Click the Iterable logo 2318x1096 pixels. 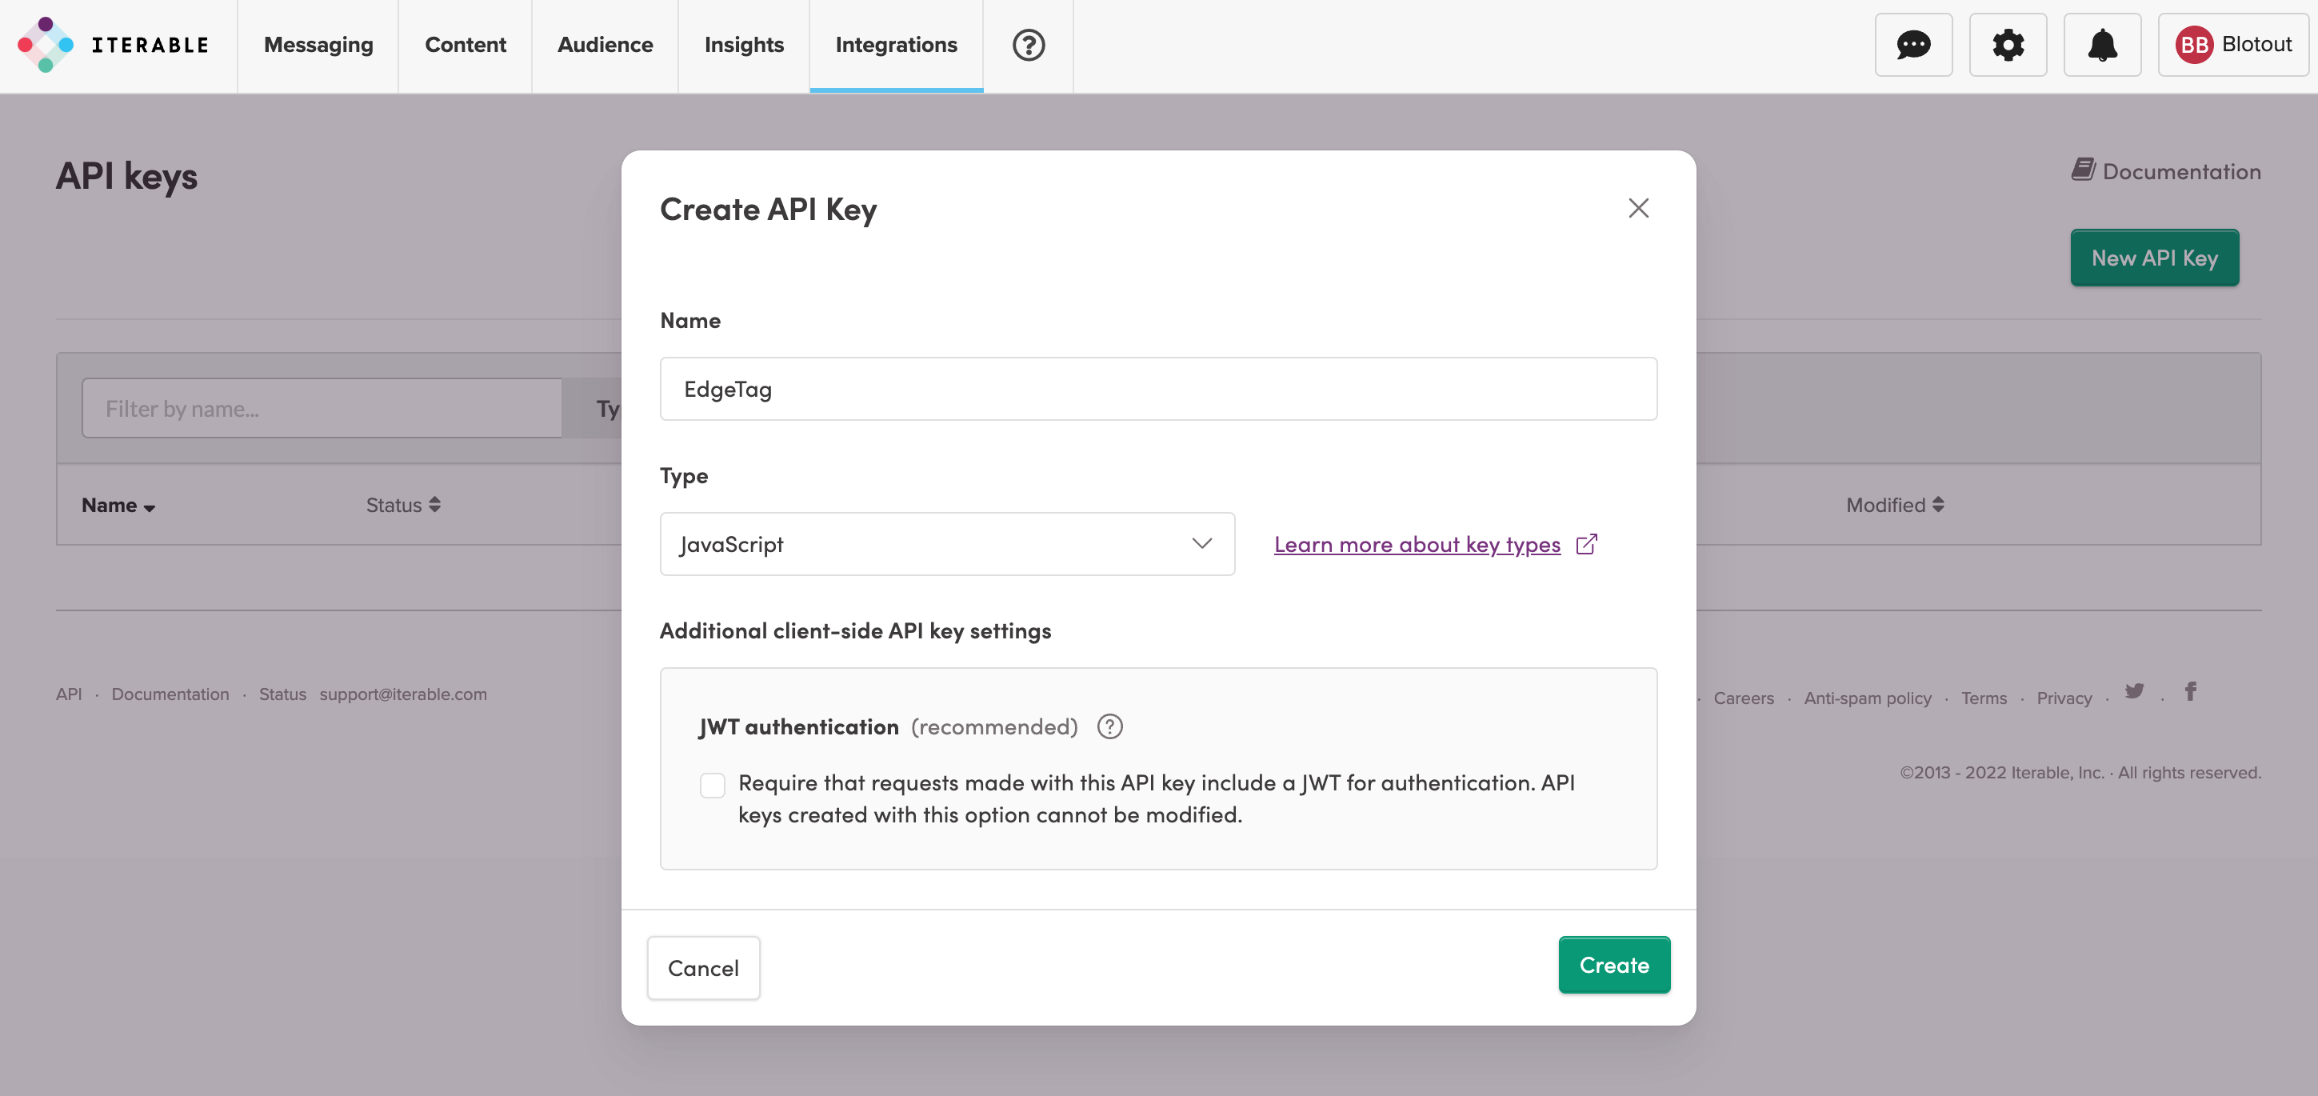114,45
